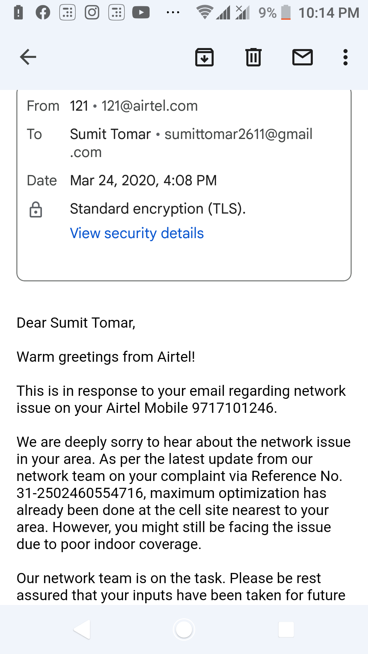
Task: Tap sender address 121@airtel.com
Action: 149,106
